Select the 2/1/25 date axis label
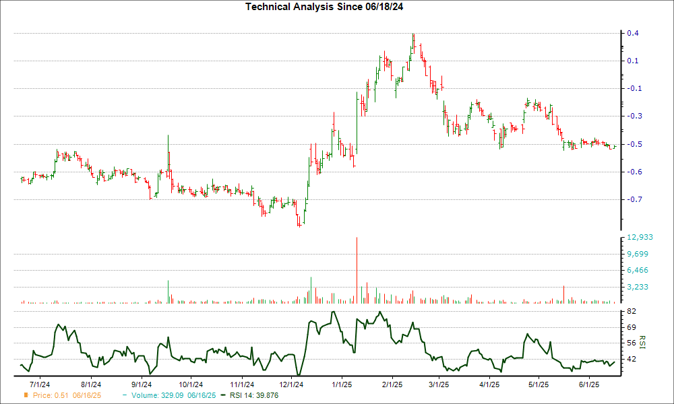This screenshot has width=674, height=404. pyautogui.click(x=392, y=384)
